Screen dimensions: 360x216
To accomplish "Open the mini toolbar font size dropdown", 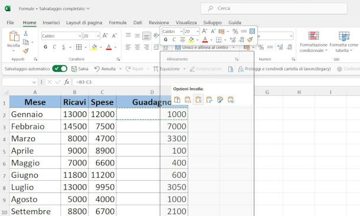I will [198, 31].
